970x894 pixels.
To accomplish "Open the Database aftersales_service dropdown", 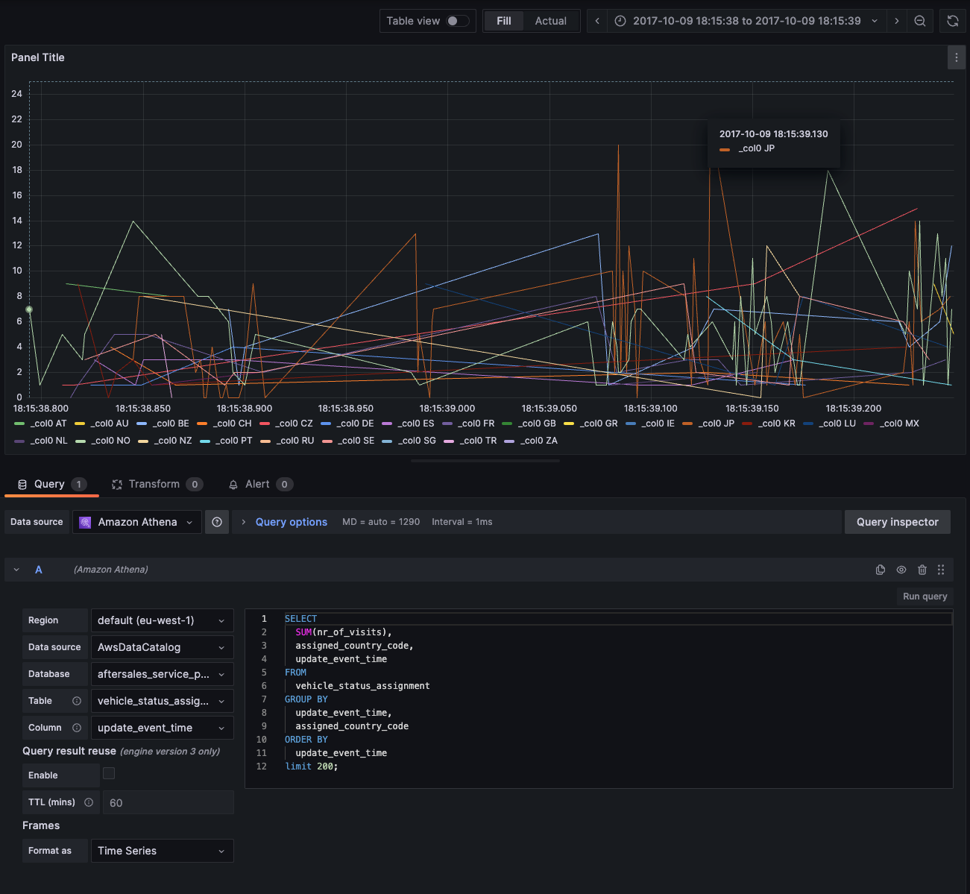I will pos(162,674).
